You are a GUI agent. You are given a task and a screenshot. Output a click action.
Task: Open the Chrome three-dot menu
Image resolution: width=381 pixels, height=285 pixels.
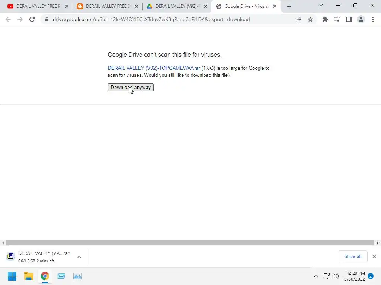[x=373, y=19]
